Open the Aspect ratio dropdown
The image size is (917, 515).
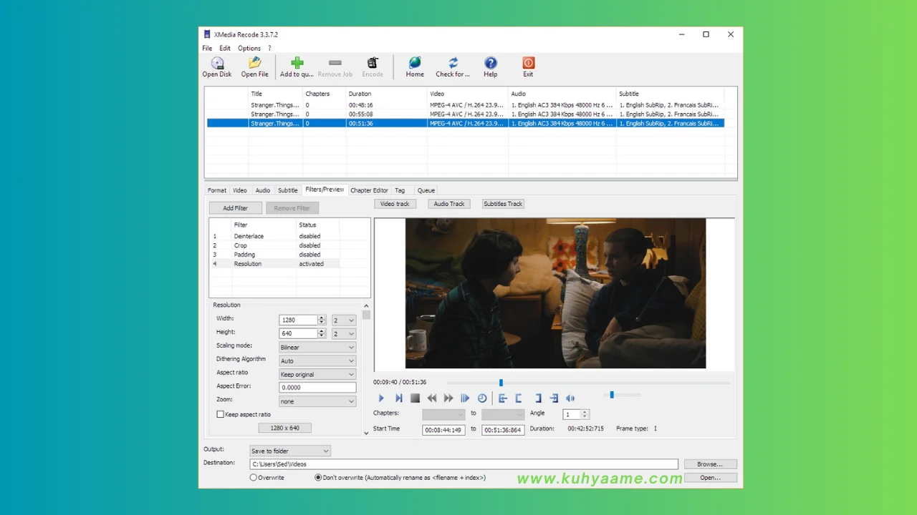pos(317,374)
